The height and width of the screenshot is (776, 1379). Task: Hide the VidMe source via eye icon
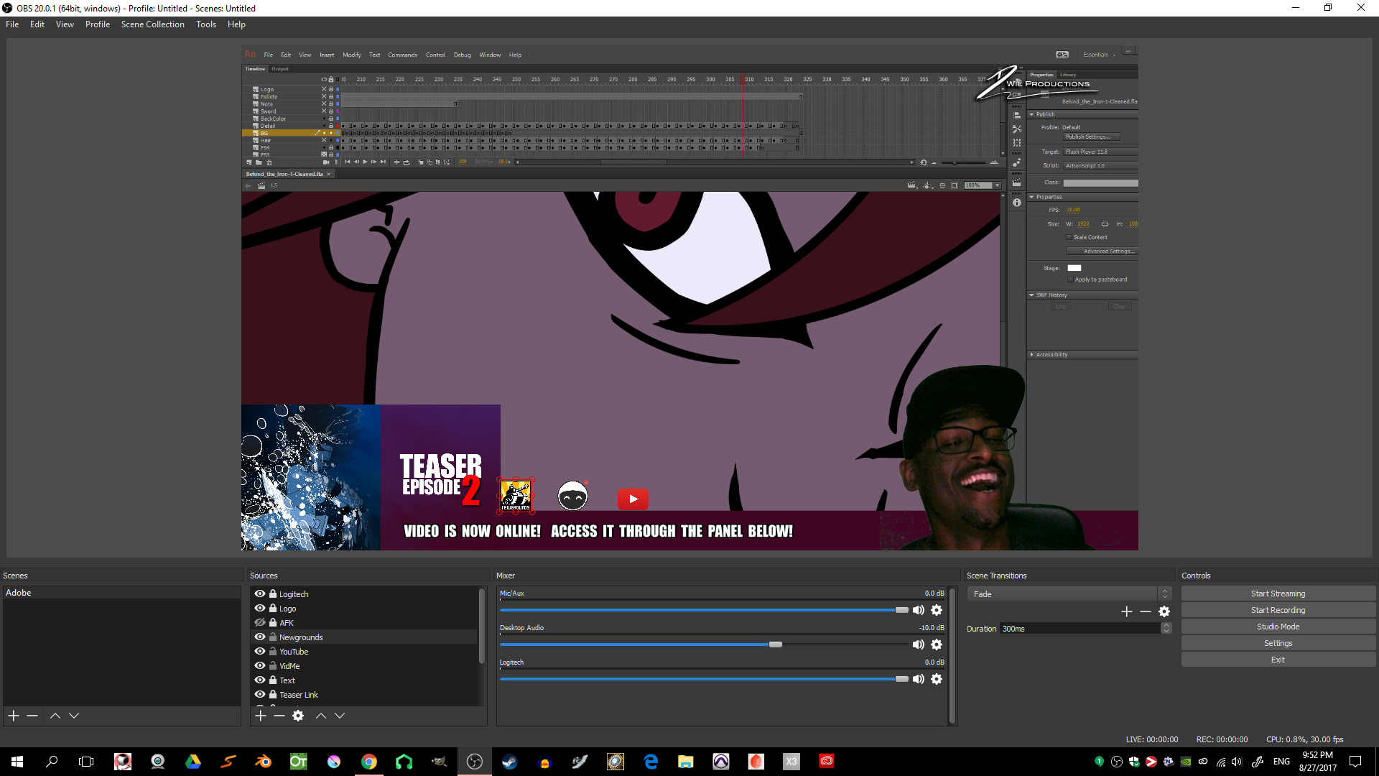click(260, 665)
